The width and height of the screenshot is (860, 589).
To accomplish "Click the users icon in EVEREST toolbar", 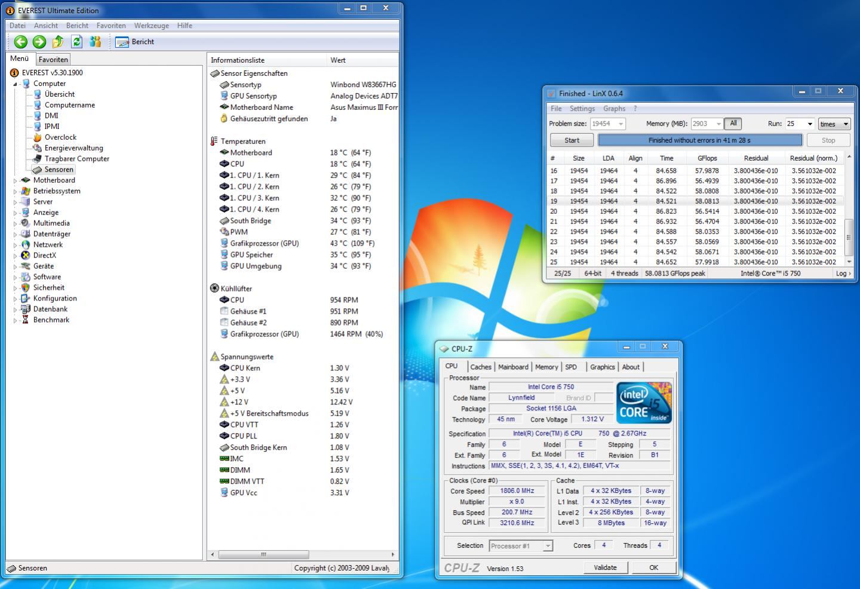I will (95, 42).
